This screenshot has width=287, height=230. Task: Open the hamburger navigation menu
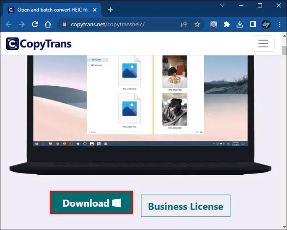point(263,43)
